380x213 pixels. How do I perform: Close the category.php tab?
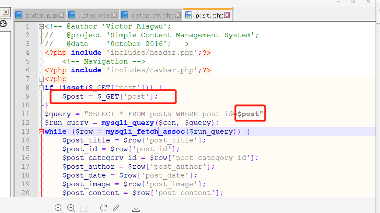(x=178, y=15)
